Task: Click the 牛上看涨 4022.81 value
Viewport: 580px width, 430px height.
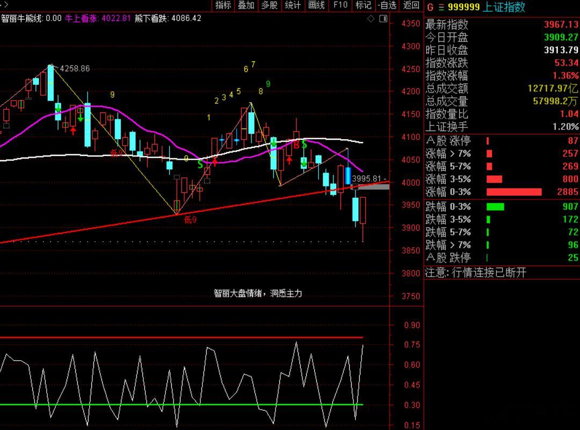Action: click(98, 18)
